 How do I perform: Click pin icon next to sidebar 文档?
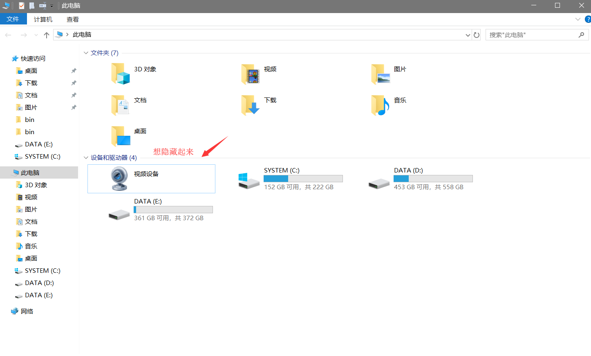[x=74, y=95]
